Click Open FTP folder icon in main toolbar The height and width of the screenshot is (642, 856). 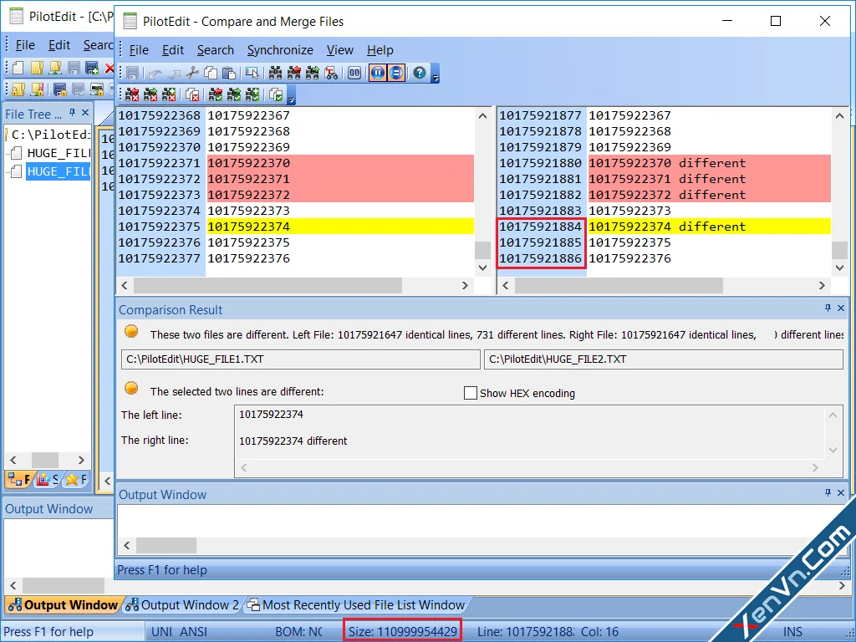[55, 68]
